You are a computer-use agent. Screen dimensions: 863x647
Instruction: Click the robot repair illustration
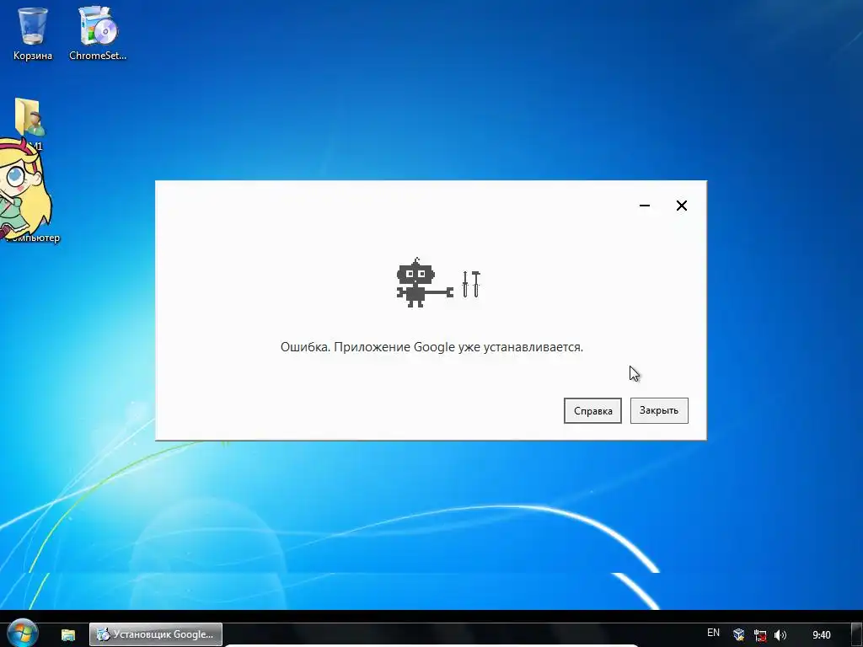[438, 283]
